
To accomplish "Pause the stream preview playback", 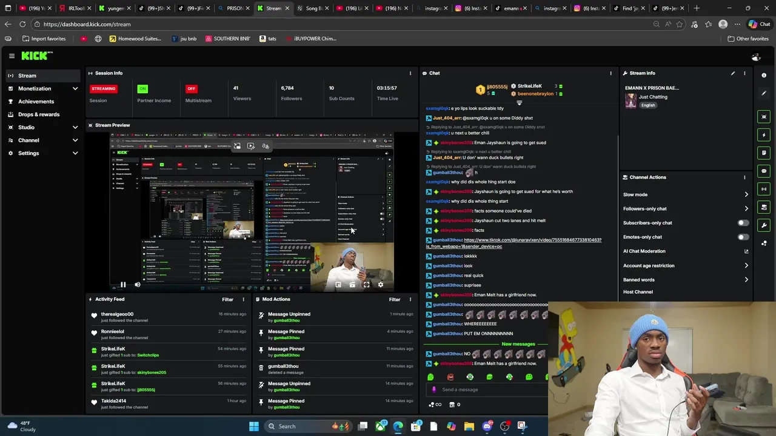I will coord(122,285).
